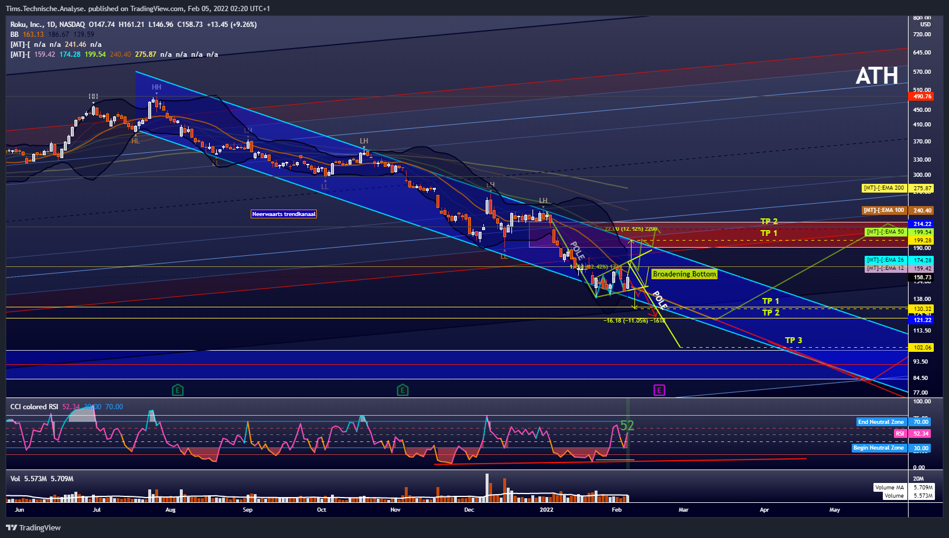Click the 'Volume MA' label
This screenshot has width=949, height=538.
[x=889, y=488]
